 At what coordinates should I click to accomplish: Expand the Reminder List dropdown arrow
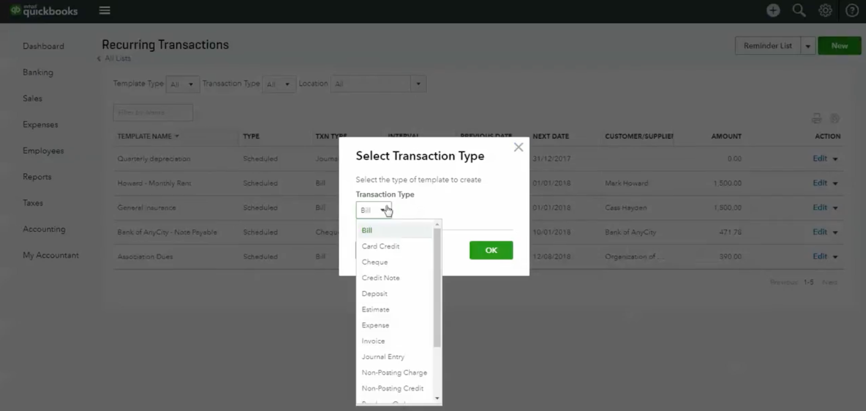(808, 46)
